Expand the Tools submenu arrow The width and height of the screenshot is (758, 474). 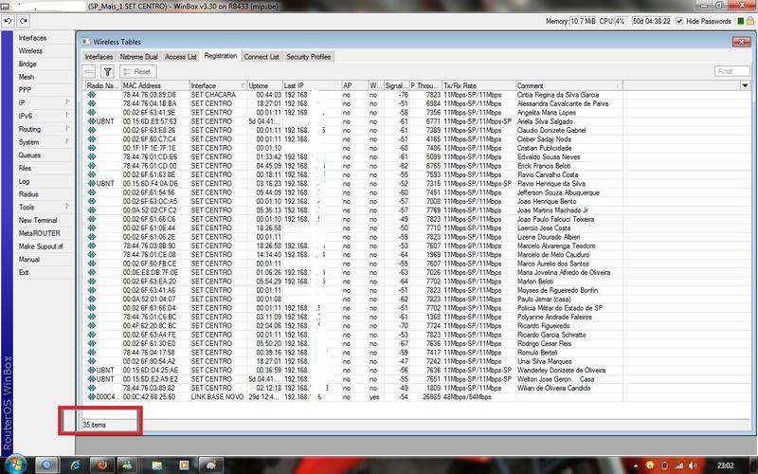[67, 207]
